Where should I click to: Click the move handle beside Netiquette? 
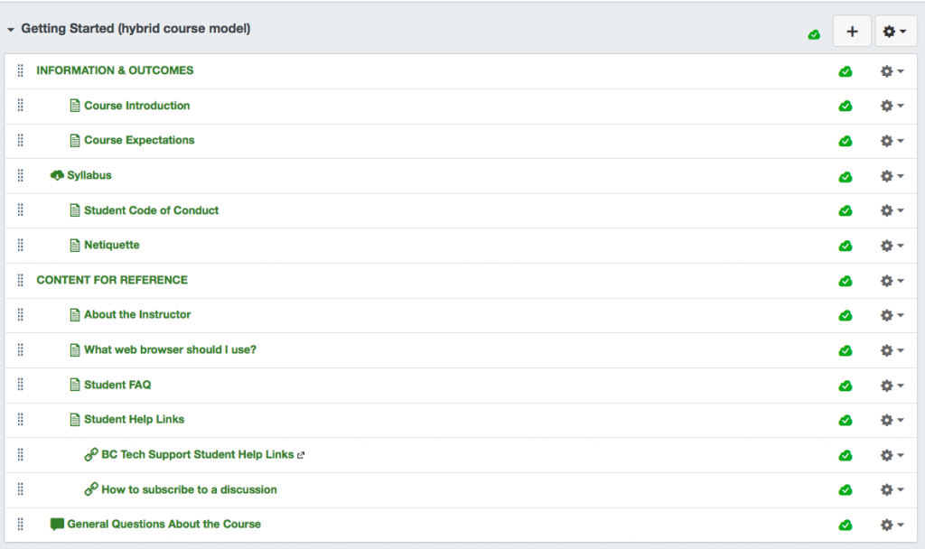[x=20, y=245]
